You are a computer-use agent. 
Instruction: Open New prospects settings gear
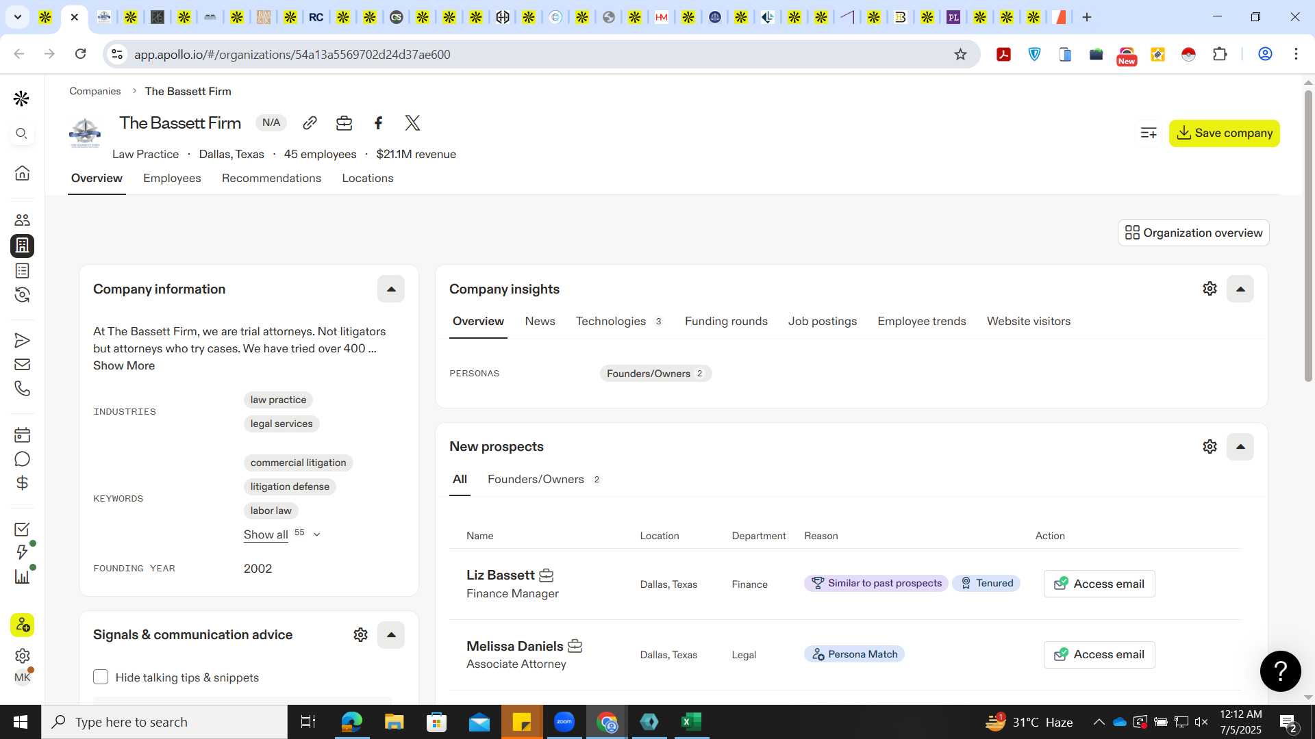pos(1210,447)
